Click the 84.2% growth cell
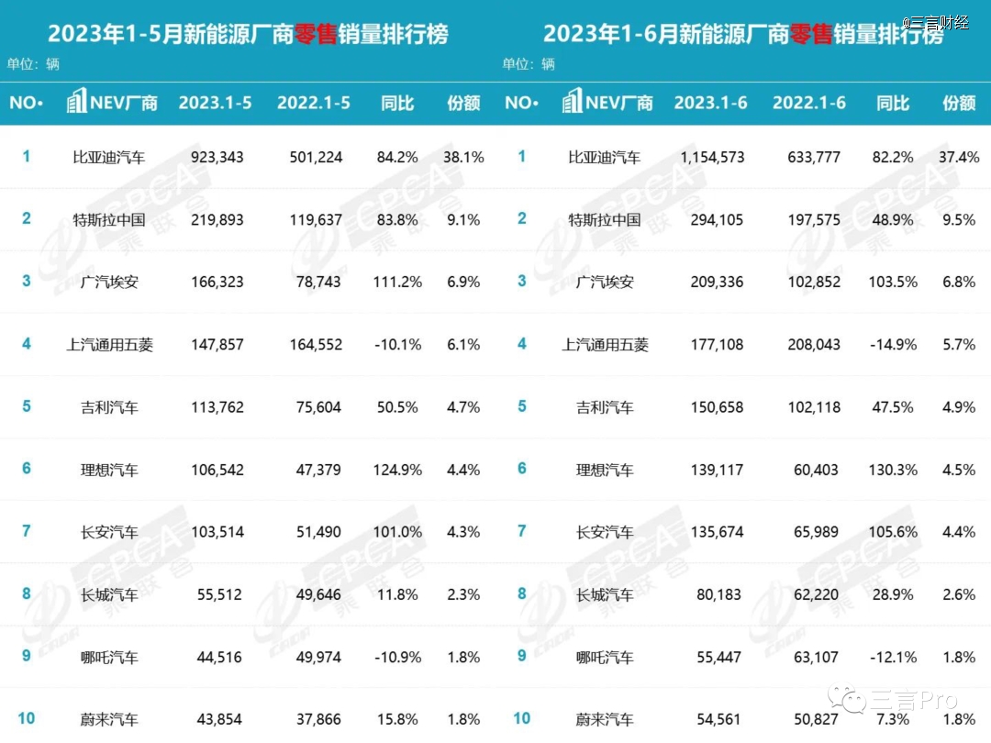Viewport: 991px width, 743px height. pyautogui.click(x=397, y=158)
